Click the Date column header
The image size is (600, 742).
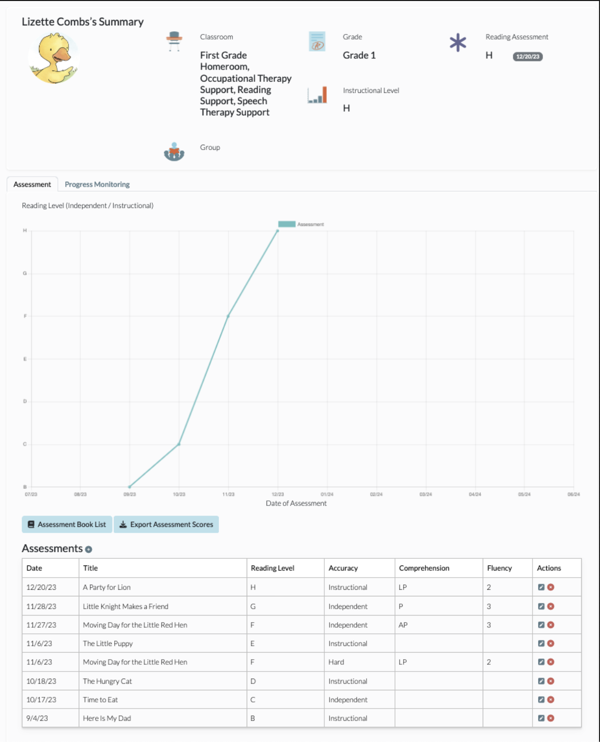pyautogui.click(x=50, y=568)
